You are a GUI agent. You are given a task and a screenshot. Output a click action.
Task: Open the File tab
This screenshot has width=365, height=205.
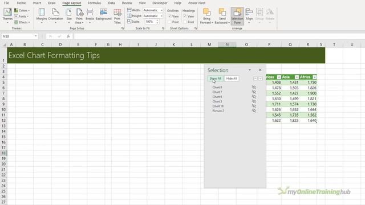pyautogui.click(x=6, y=3)
